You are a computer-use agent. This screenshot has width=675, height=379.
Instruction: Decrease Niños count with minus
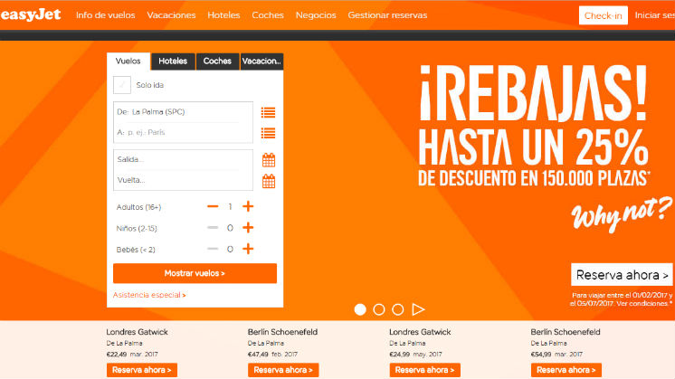coord(213,228)
